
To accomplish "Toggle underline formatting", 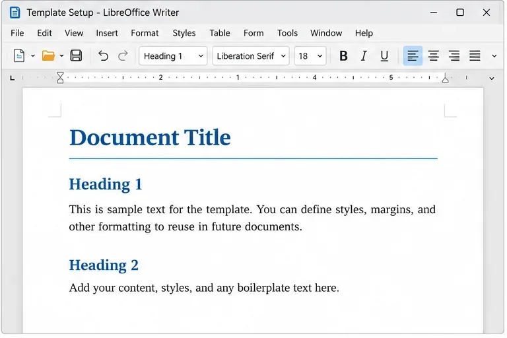I will pos(384,56).
